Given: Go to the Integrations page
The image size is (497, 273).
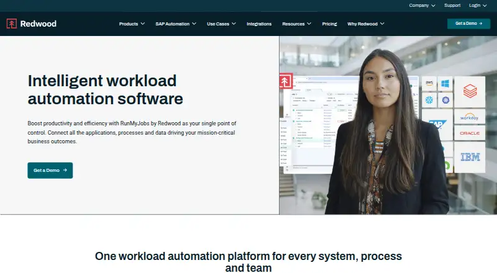Looking at the screenshot, I should 259,24.
